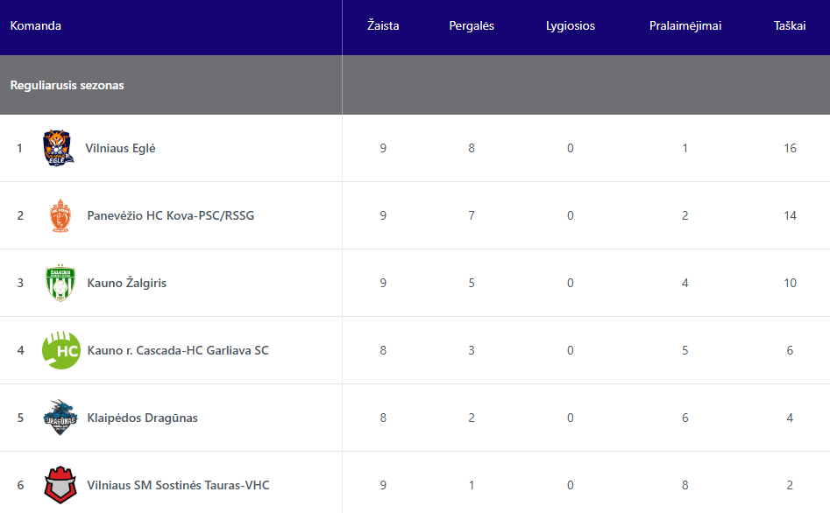This screenshot has width=830, height=513.
Task: Click the Lygiosios column header
Action: coord(570,25)
